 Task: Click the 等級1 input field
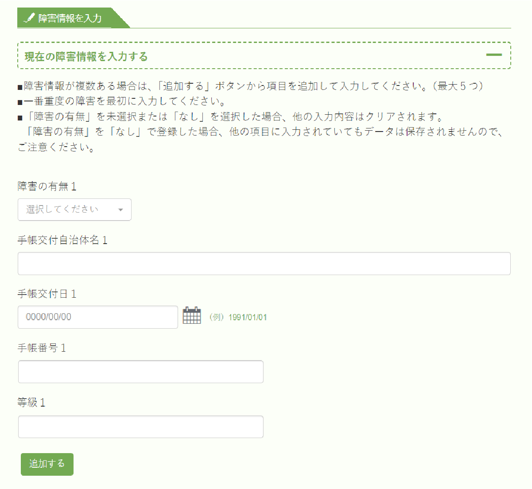pos(141,427)
